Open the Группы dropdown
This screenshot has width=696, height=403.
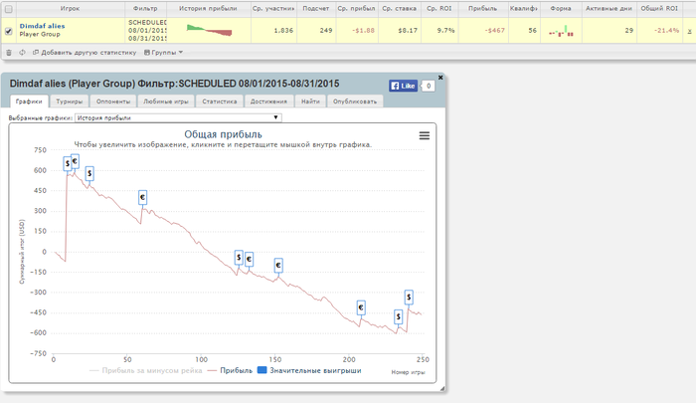coord(163,53)
